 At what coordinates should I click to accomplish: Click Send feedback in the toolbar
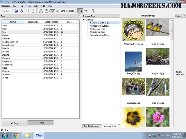pyautogui.click(x=67, y=11)
